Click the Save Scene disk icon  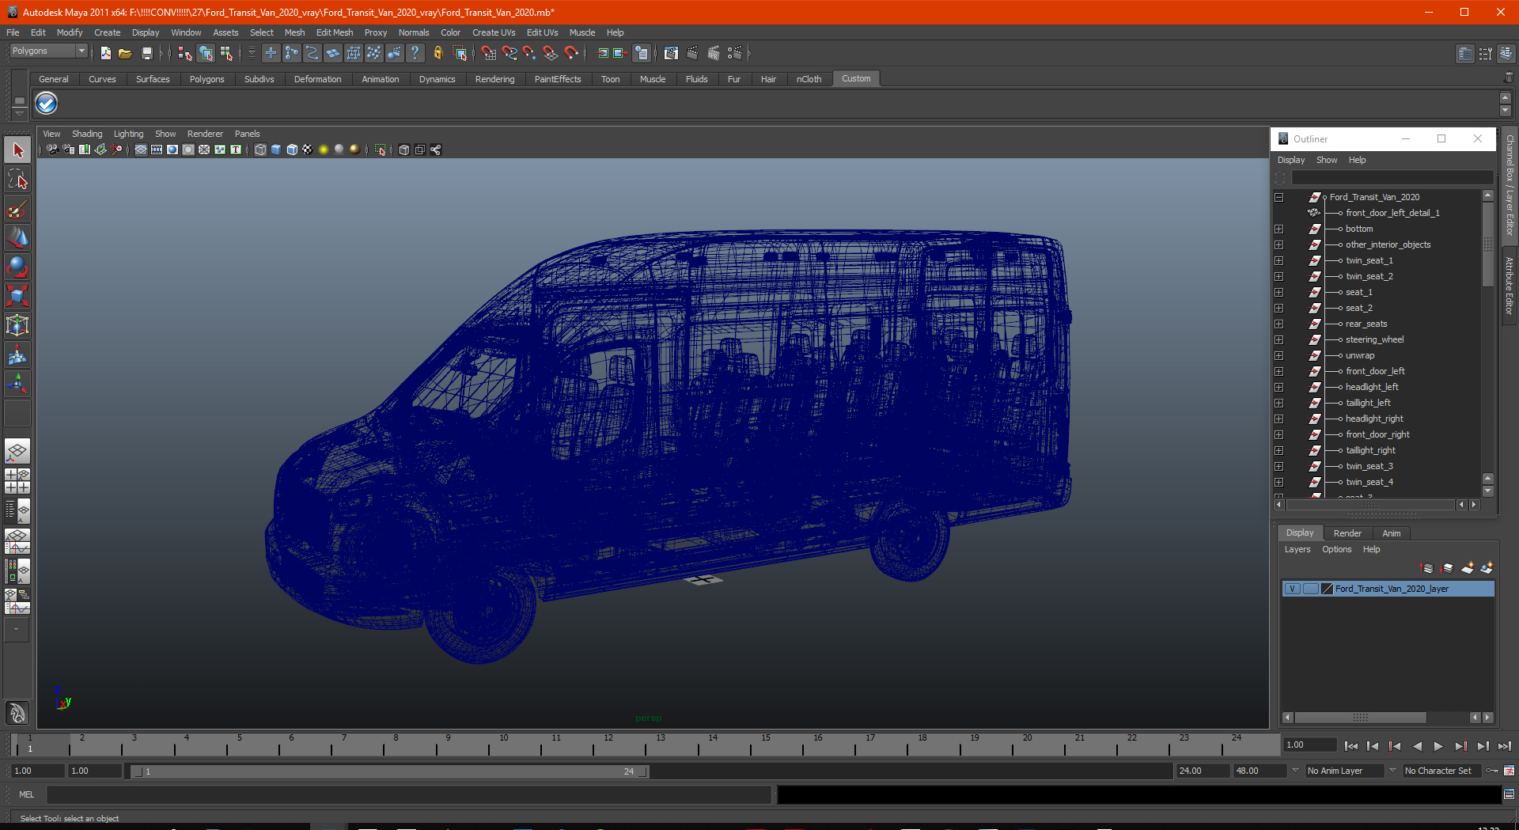click(146, 53)
